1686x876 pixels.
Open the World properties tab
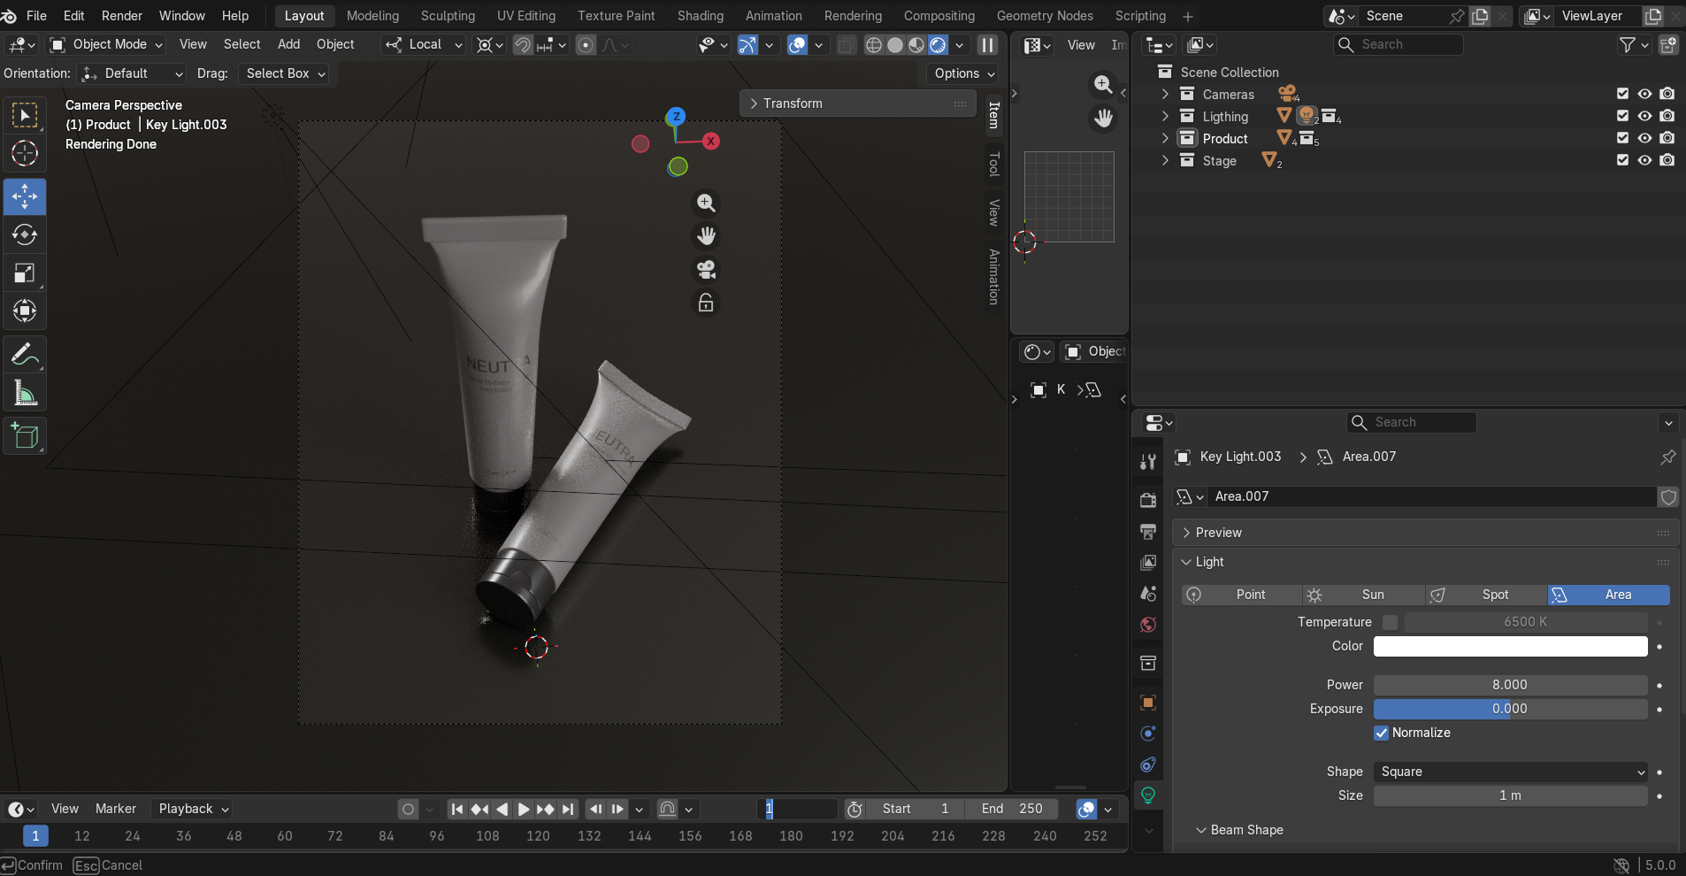coord(1148,625)
